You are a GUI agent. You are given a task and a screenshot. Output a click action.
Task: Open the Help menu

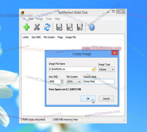point(57,19)
